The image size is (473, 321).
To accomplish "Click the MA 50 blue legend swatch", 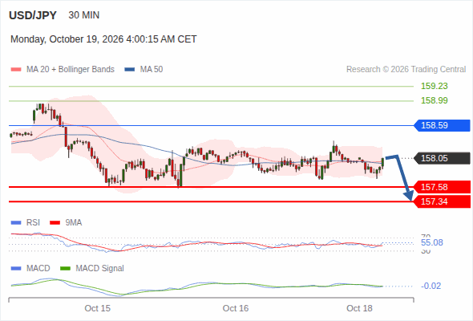I will click(x=130, y=70).
